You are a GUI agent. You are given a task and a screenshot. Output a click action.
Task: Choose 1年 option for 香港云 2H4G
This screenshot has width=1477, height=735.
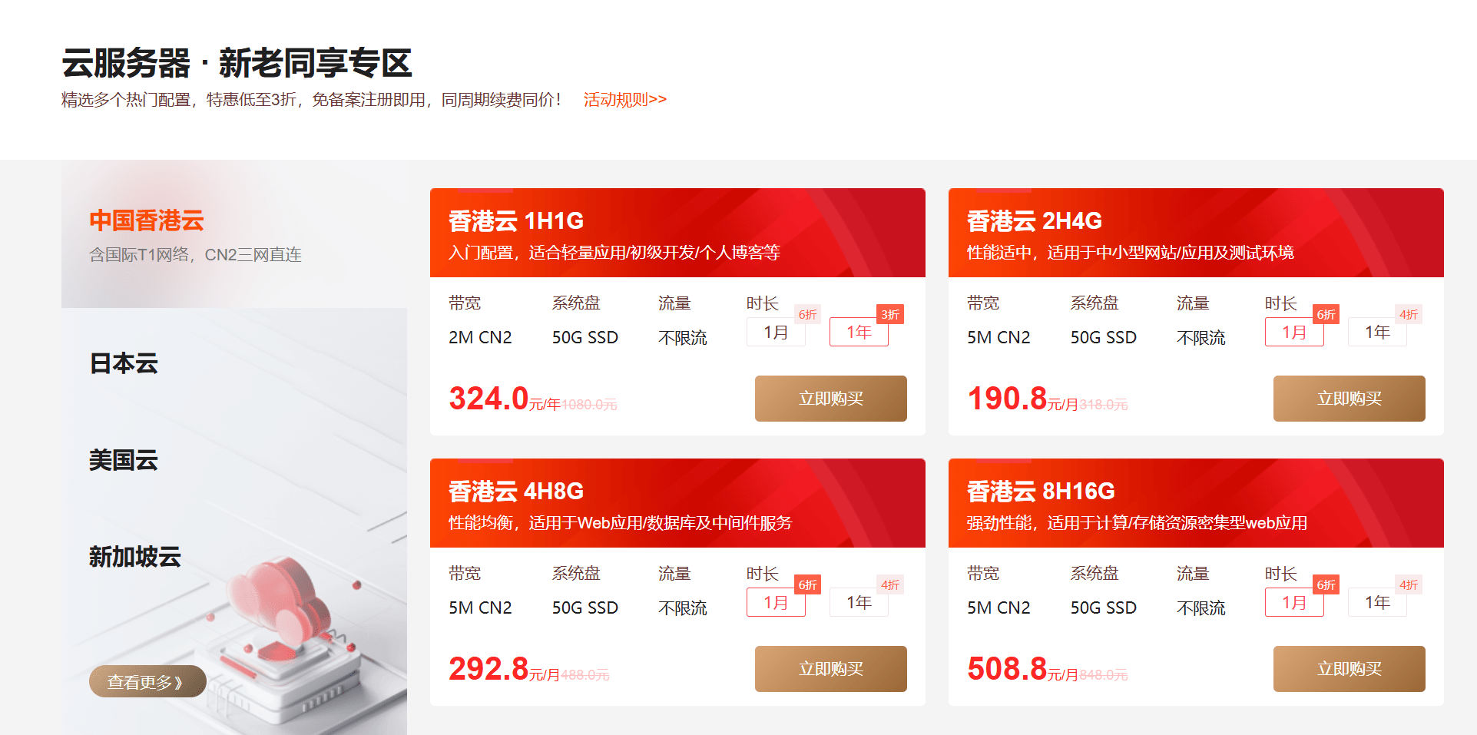pyautogui.click(x=1377, y=332)
